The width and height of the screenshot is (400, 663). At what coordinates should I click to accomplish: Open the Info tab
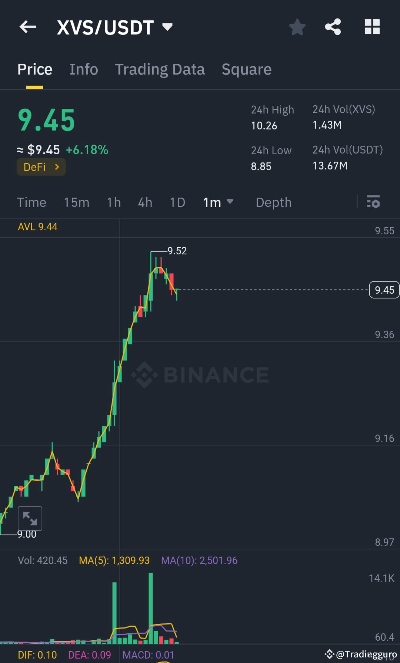point(83,69)
